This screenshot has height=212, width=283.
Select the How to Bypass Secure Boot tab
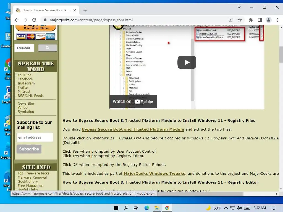point(46,10)
